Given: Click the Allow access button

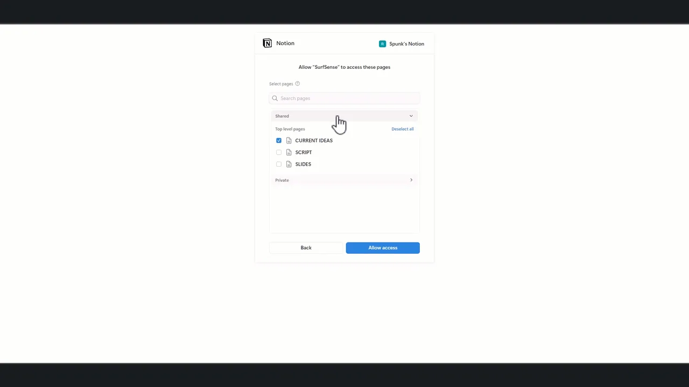Looking at the screenshot, I should (x=383, y=248).
